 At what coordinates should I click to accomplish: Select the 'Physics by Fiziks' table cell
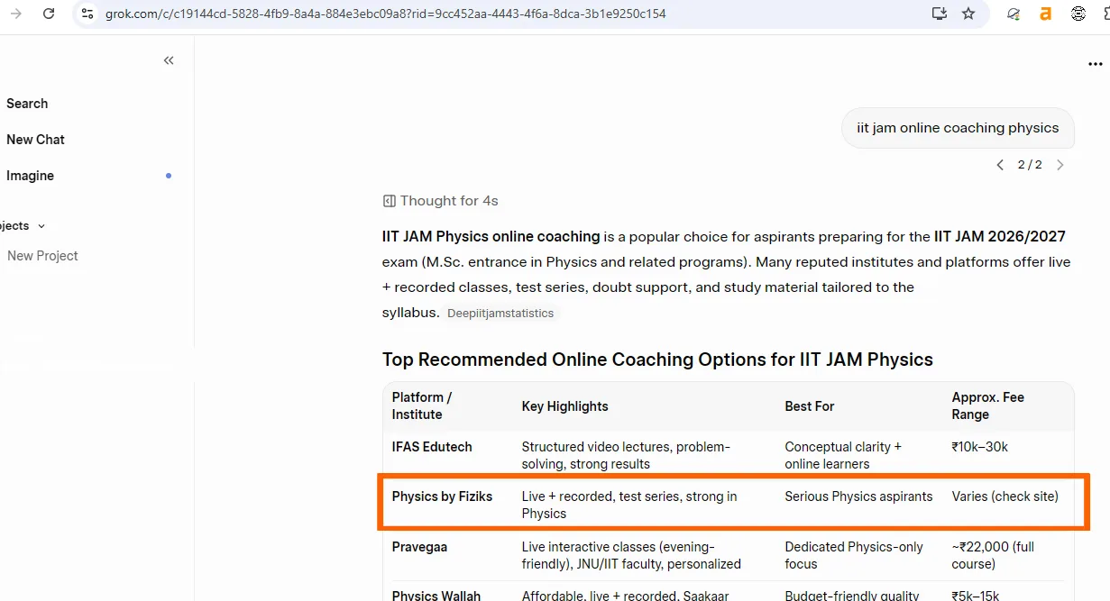point(442,496)
